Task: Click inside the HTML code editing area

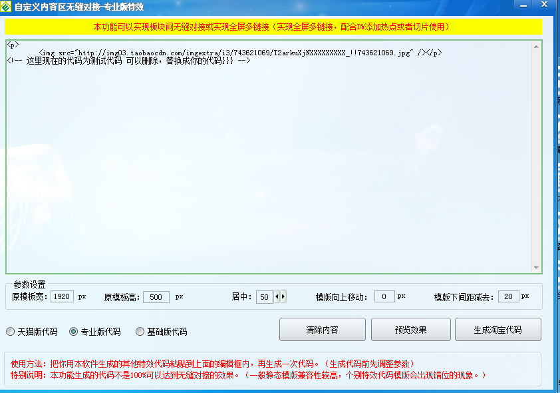Action: 266,160
